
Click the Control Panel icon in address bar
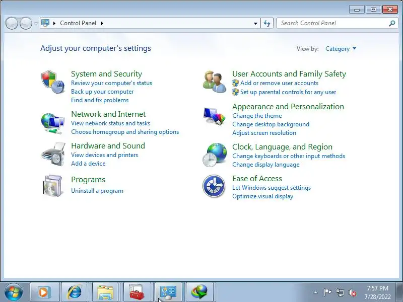click(45, 23)
